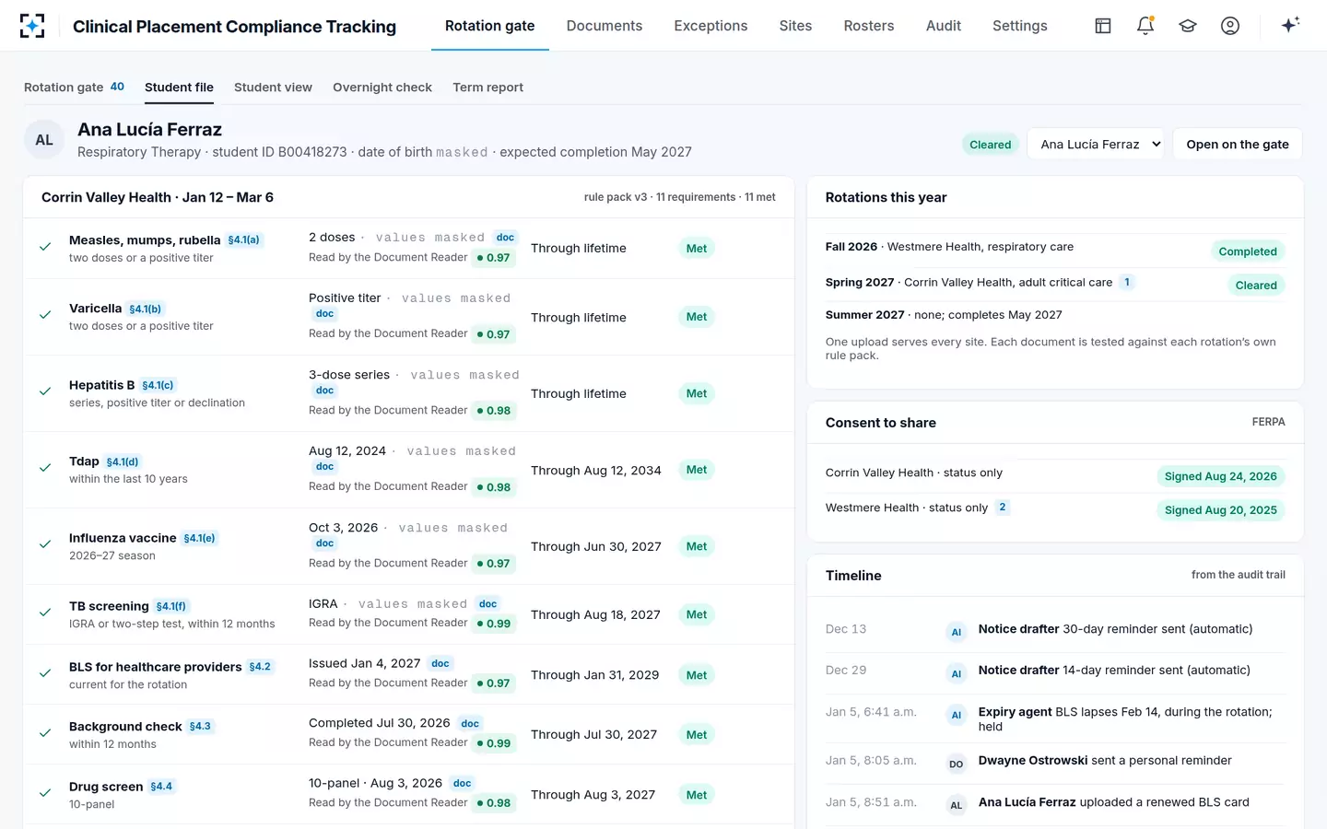Open the Term report sub-tab

point(487,88)
